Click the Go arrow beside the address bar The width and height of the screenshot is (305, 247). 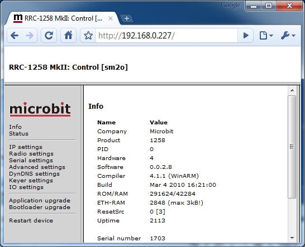click(x=246, y=36)
